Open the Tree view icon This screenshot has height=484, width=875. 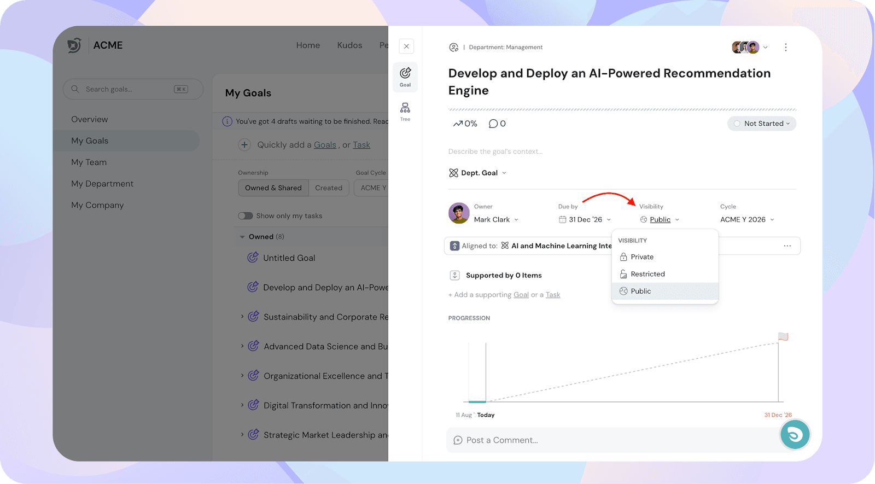pyautogui.click(x=405, y=111)
